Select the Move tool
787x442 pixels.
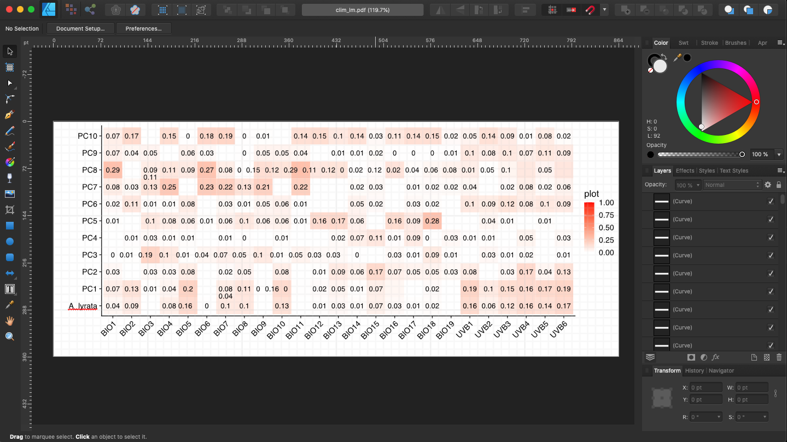click(x=9, y=51)
